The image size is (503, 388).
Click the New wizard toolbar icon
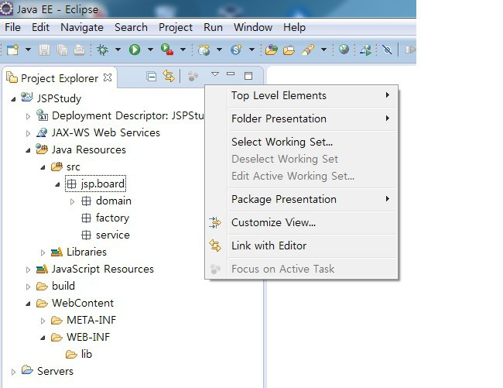pyautogui.click(x=13, y=50)
